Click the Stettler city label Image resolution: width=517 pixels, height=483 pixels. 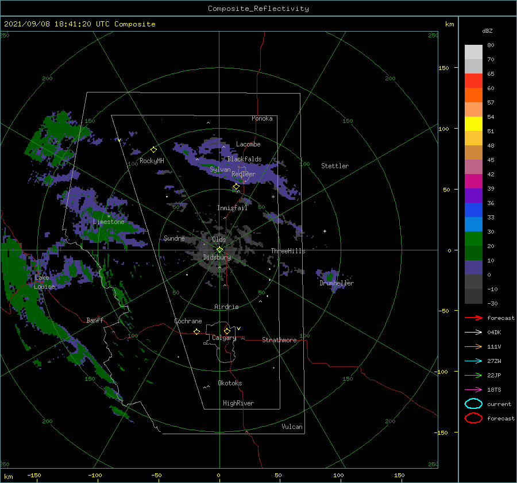(335, 166)
